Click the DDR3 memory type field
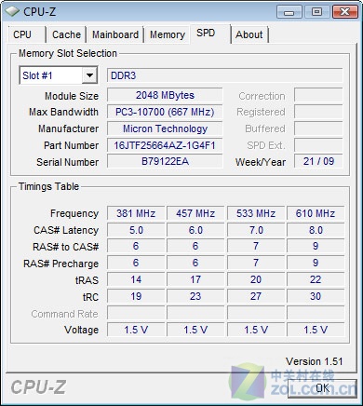This screenshot has width=363, height=406. coord(225,75)
